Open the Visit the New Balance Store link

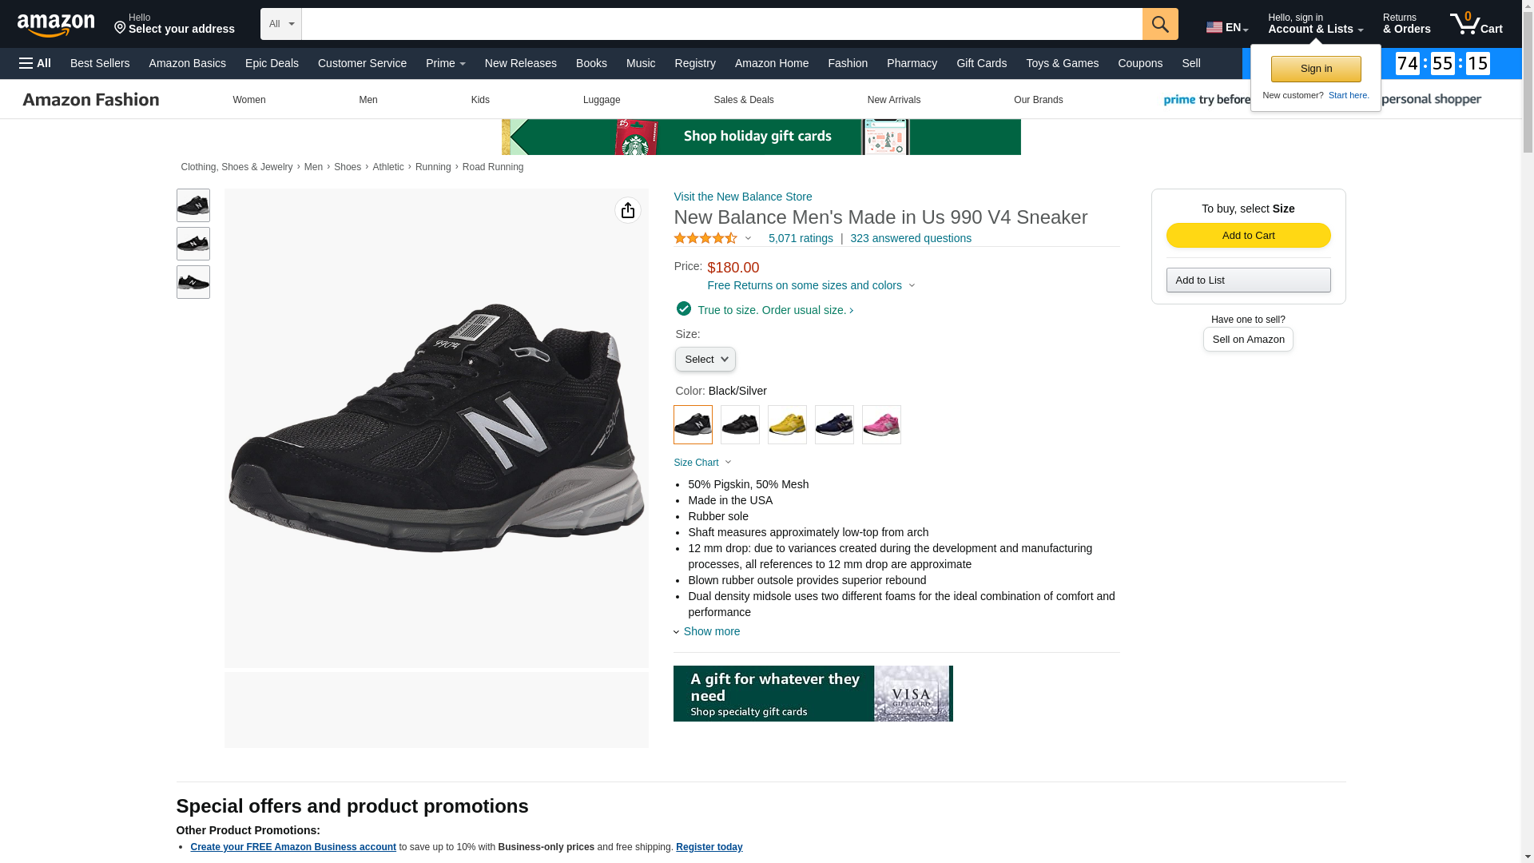tap(742, 197)
